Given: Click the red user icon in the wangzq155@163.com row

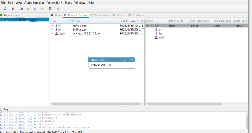Looking at the screenshot, I should click(56, 34).
